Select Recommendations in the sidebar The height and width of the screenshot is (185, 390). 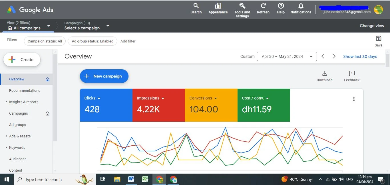(25, 90)
